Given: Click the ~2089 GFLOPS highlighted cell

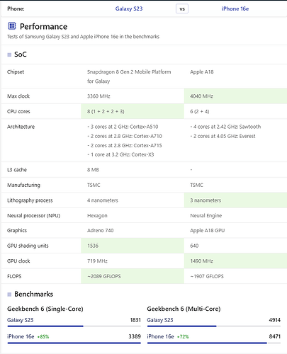Looking at the screenshot, I should coord(133,276).
